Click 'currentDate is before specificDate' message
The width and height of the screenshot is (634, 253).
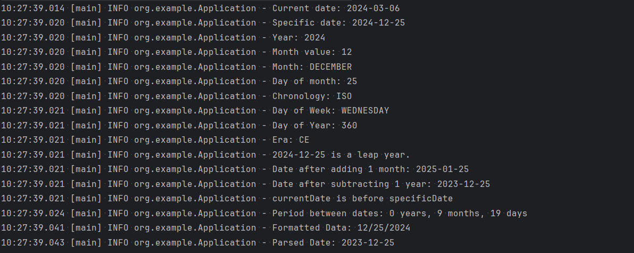pyautogui.click(x=362, y=199)
